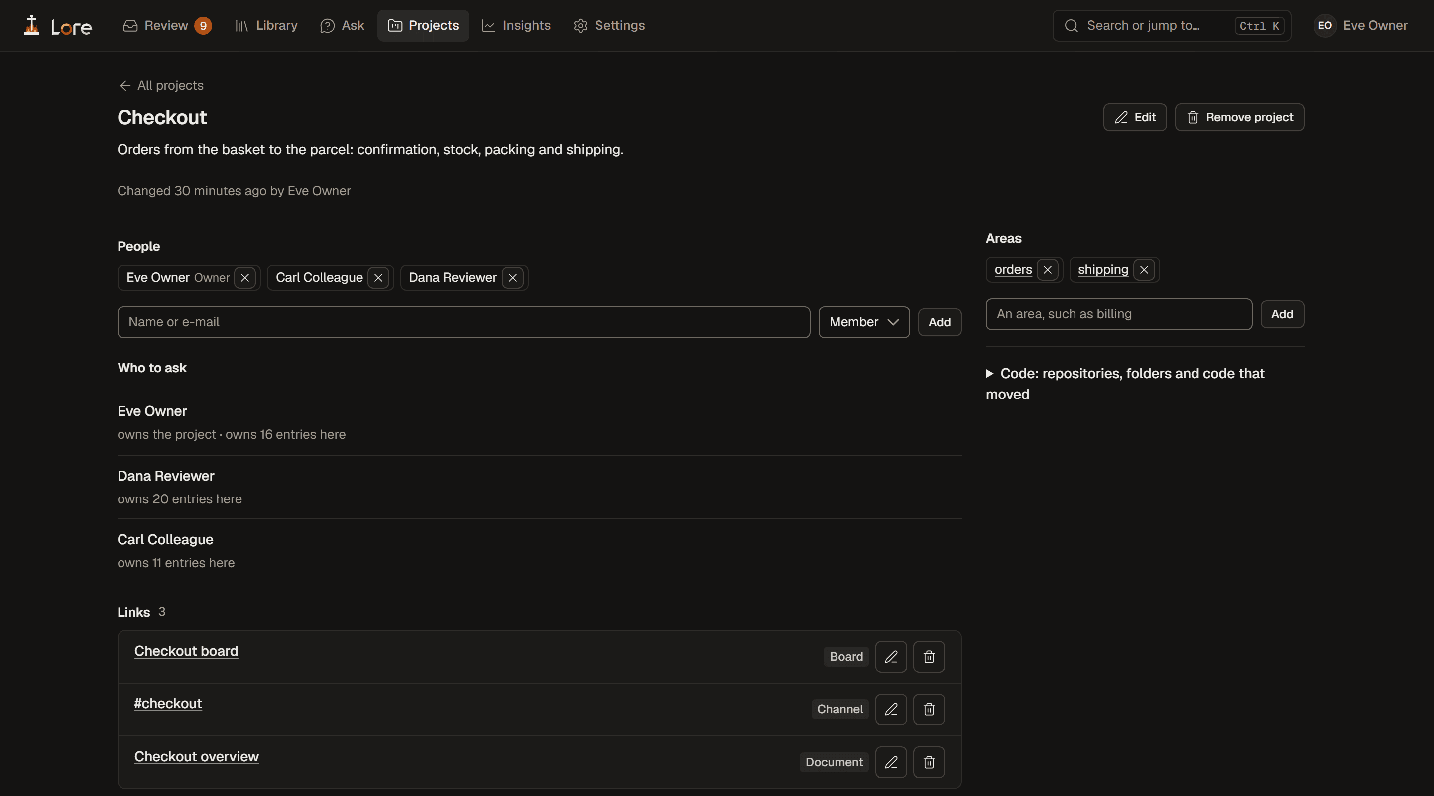The image size is (1434, 796).
Task: Remove the orders area tag
Action: (x=1047, y=270)
